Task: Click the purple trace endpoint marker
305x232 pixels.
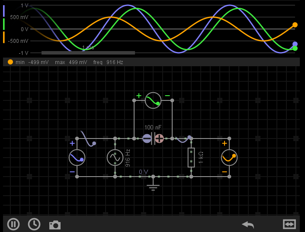Action: pyautogui.click(x=295, y=44)
